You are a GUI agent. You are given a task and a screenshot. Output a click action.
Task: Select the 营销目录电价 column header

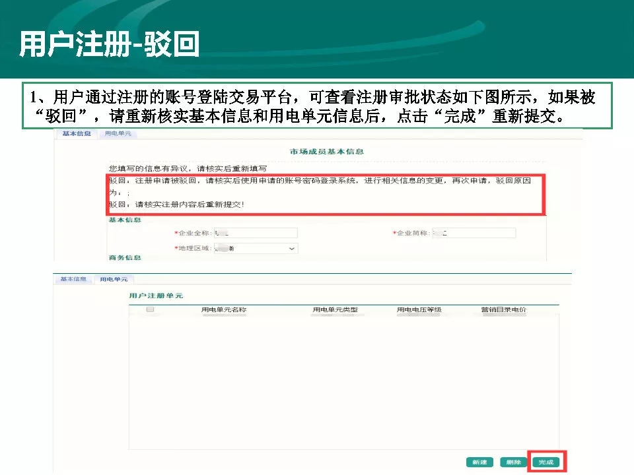503,309
